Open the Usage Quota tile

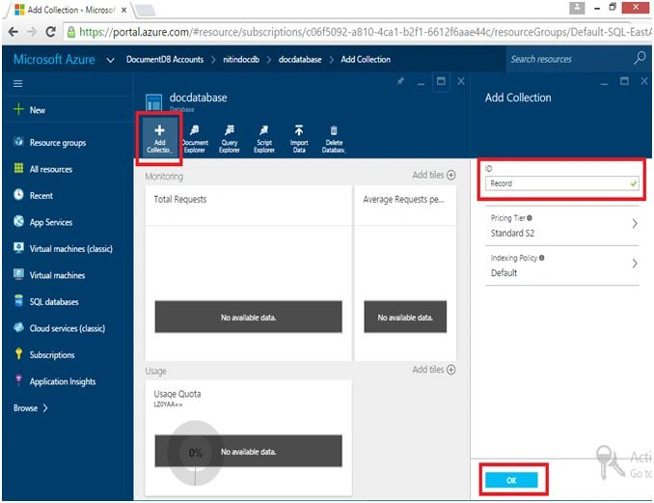click(248, 437)
